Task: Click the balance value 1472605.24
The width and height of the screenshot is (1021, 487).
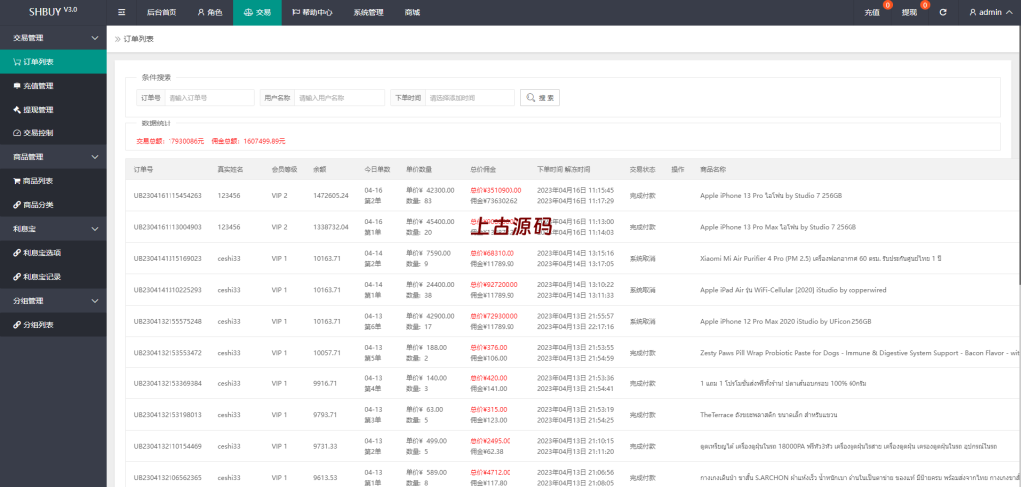Action: [x=331, y=196]
